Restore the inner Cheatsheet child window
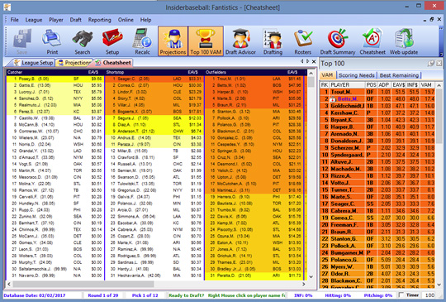This screenshot has width=446, height=302. point(431,19)
